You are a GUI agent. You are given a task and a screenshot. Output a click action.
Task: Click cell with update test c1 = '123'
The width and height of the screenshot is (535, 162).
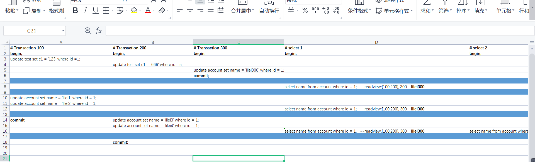(61, 59)
